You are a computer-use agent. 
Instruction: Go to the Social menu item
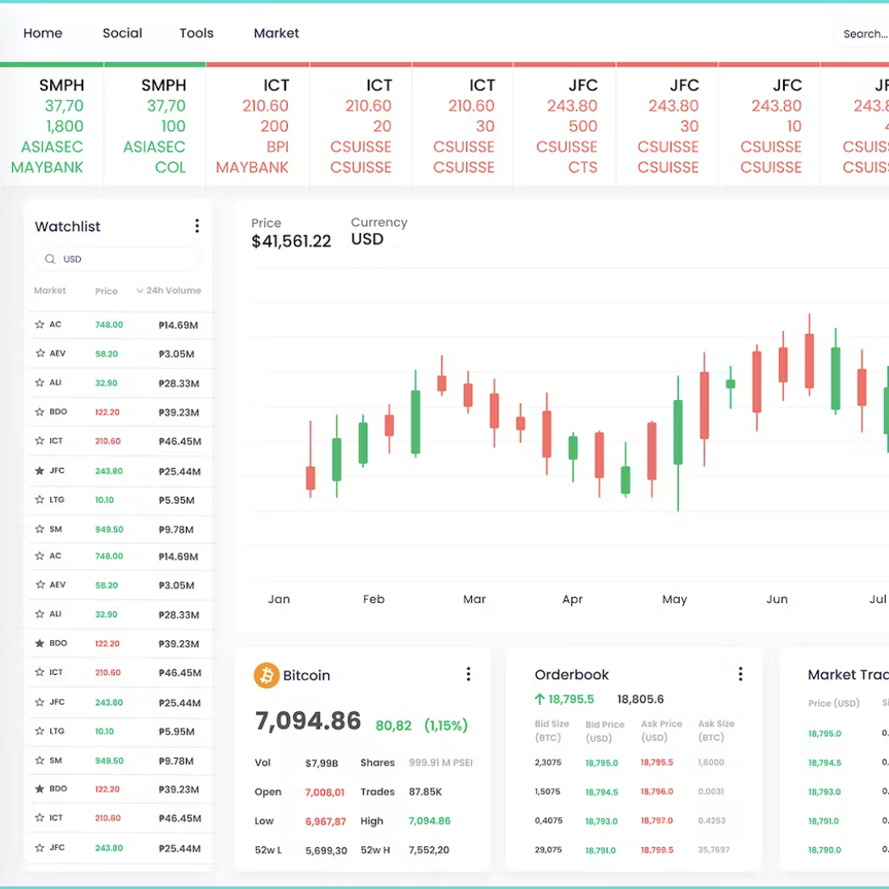point(122,33)
